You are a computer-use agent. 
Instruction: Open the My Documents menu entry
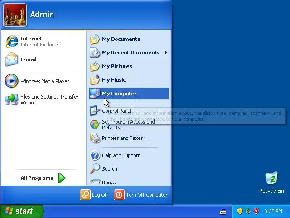click(129, 39)
